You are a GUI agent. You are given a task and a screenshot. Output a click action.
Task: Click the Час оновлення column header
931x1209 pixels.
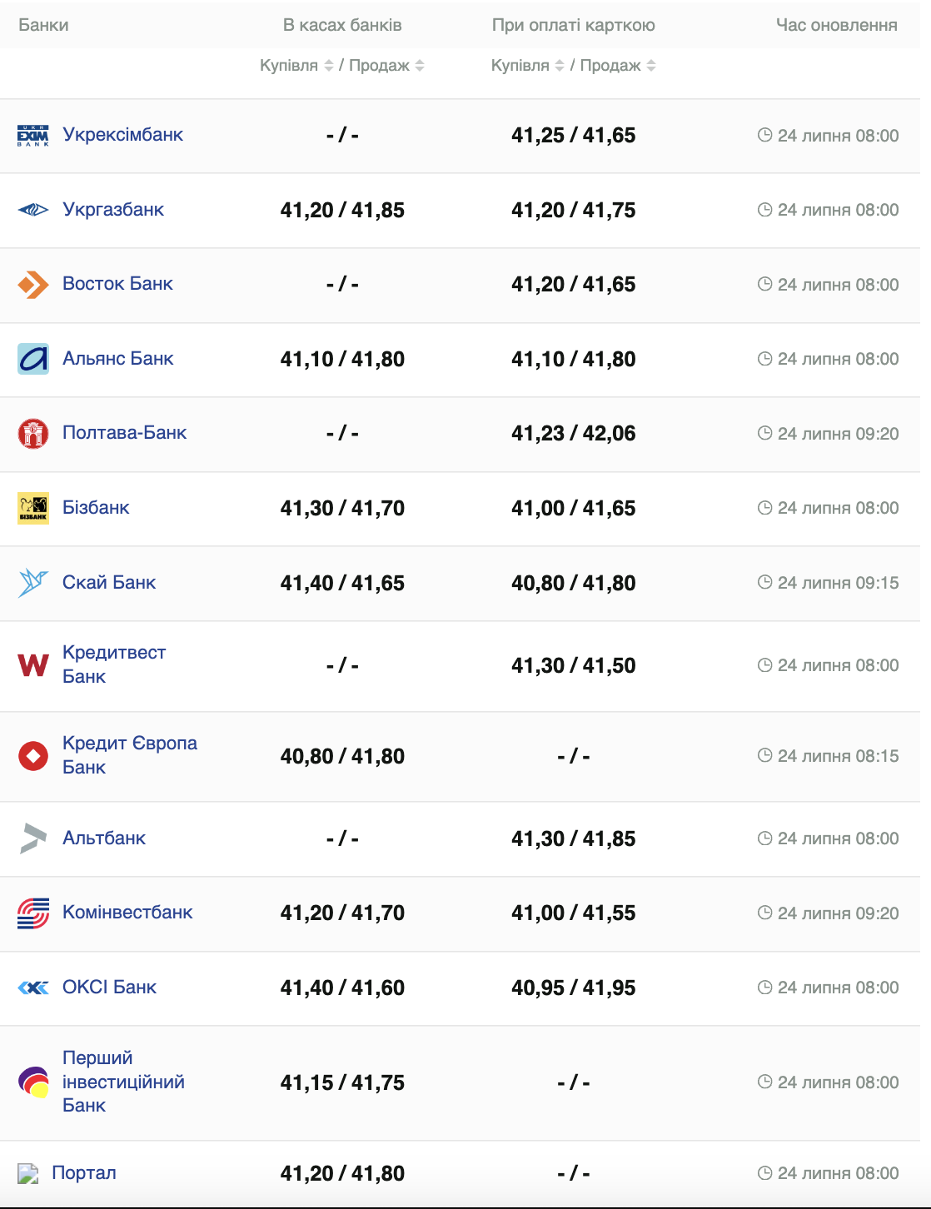[x=836, y=25]
